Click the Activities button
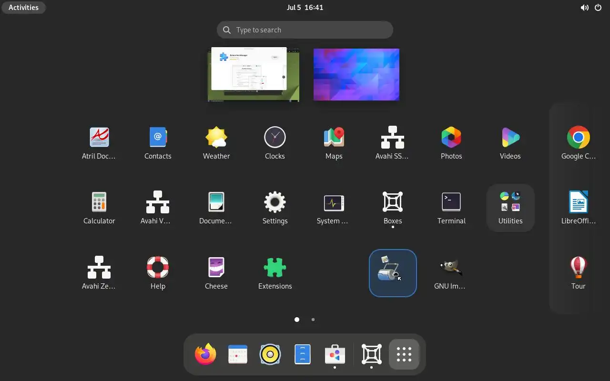Viewport: 610px width, 381px height. (23, 7)
